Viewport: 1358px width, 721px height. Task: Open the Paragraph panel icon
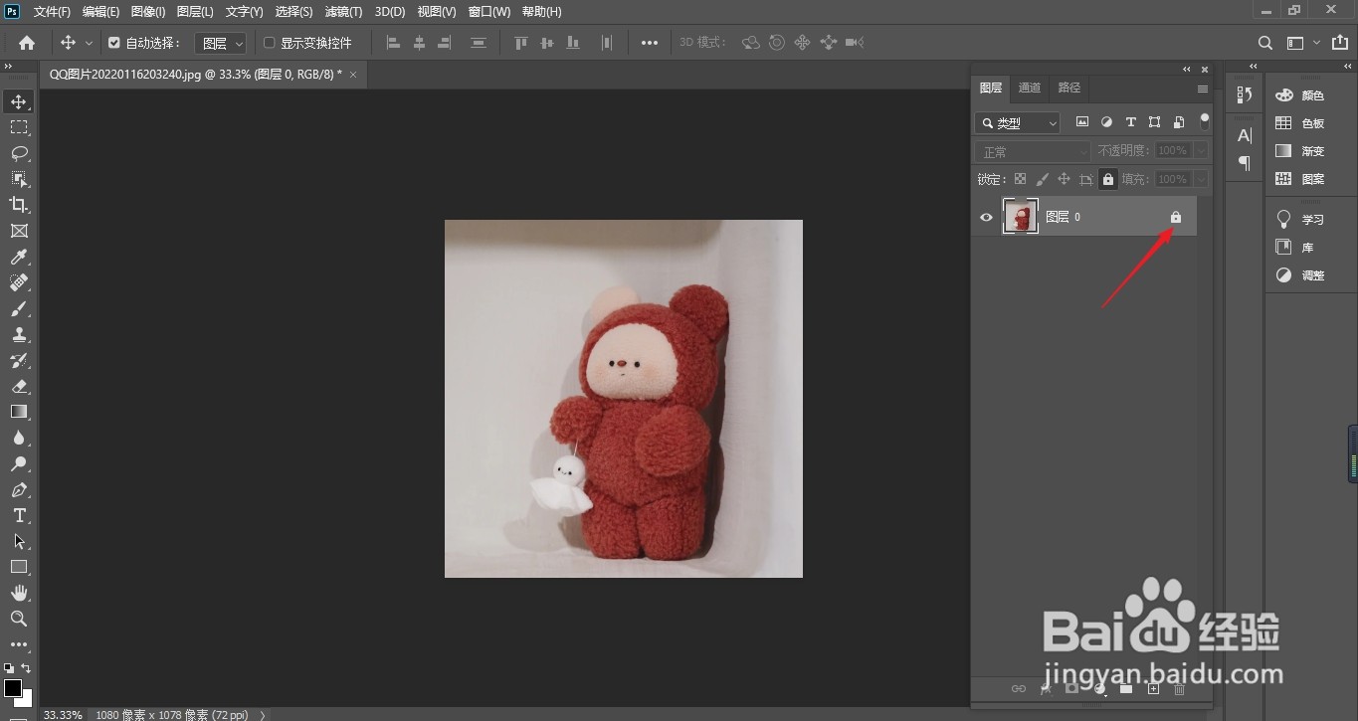tap(1245, 162)
